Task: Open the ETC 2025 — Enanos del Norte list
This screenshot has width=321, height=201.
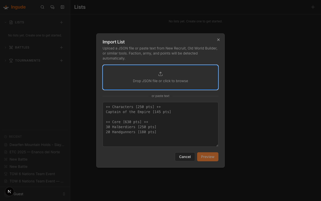Action: point(35,152)
